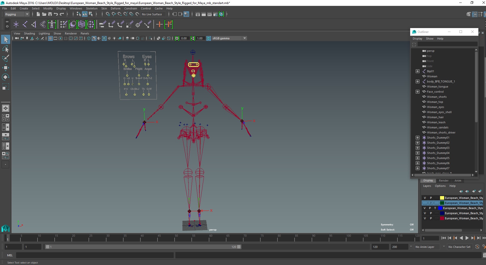Toggle P playback on red layer
The height and width of the screenshot is (265, 486).
[x=431, y=218]
